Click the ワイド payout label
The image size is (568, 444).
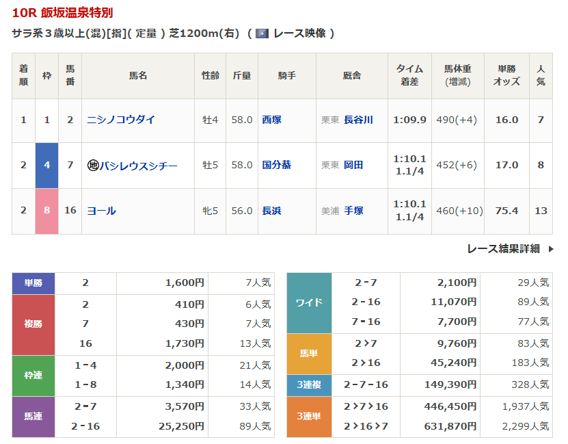point(309,302)
